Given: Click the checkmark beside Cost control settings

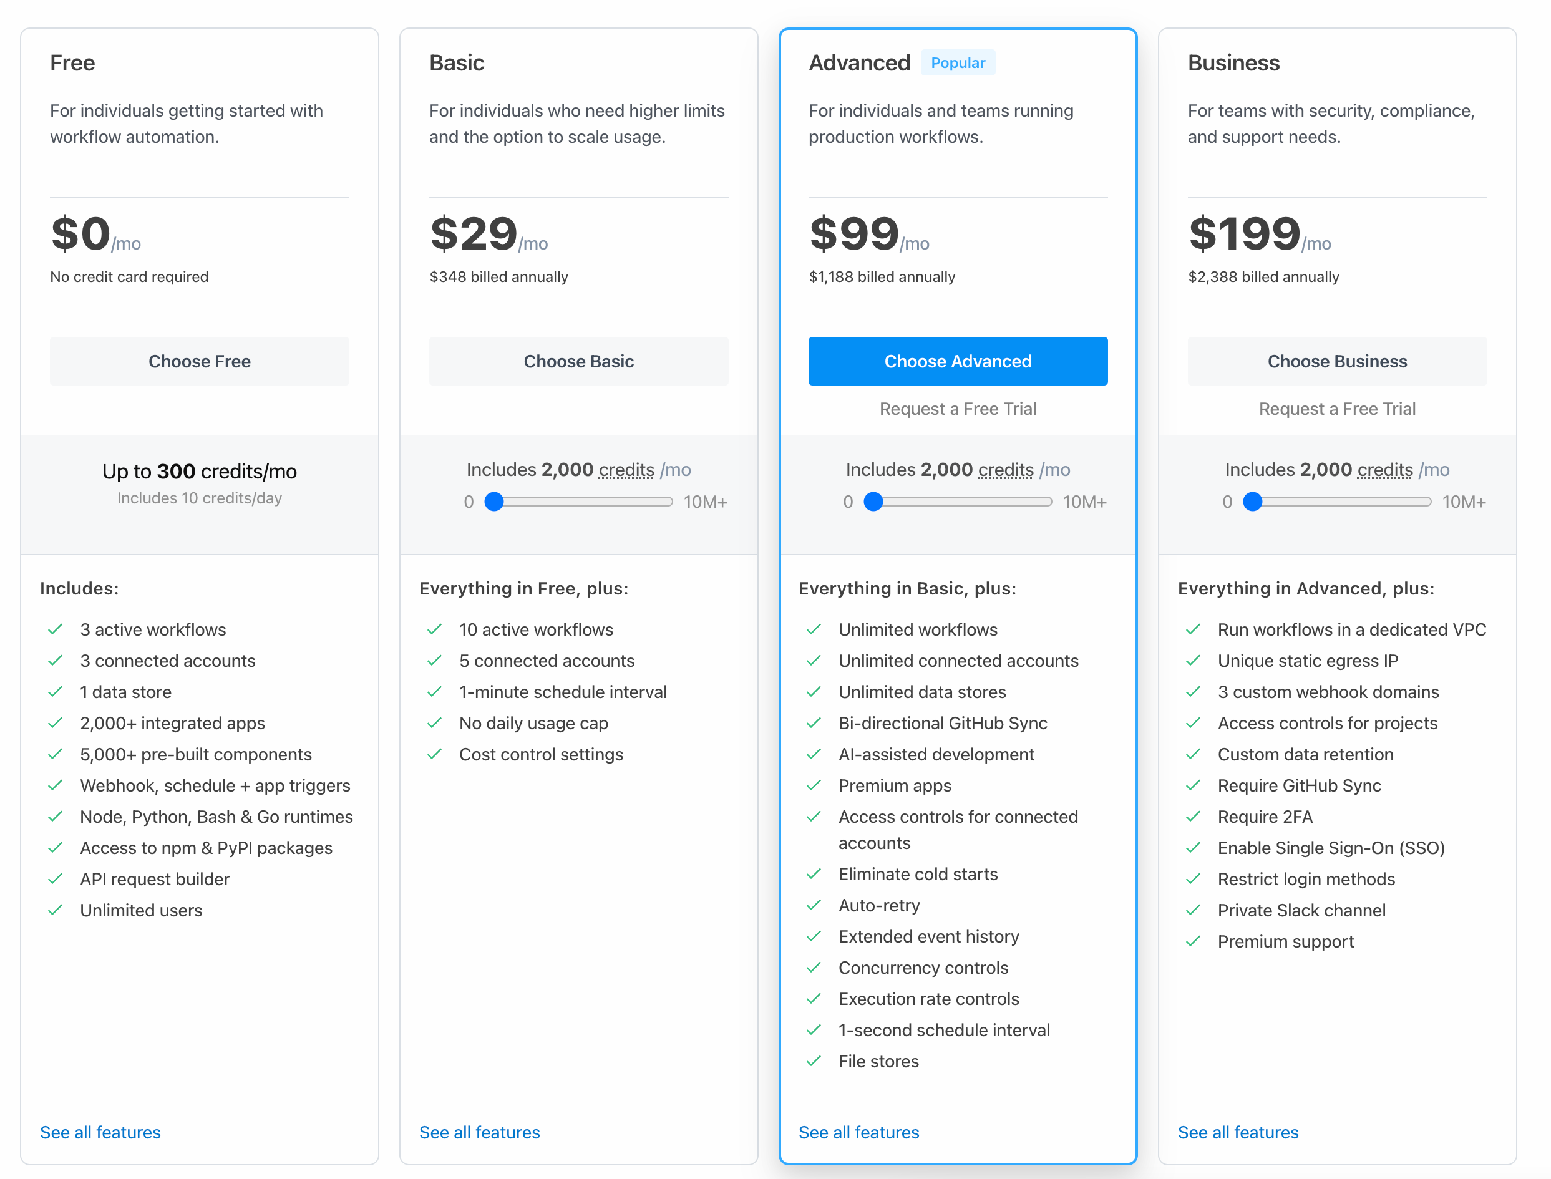Looking at the screenshot, I should [434, 754].
